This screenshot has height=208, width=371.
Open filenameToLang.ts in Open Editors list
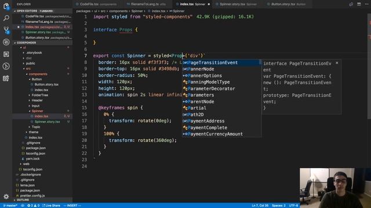point(42,22)
